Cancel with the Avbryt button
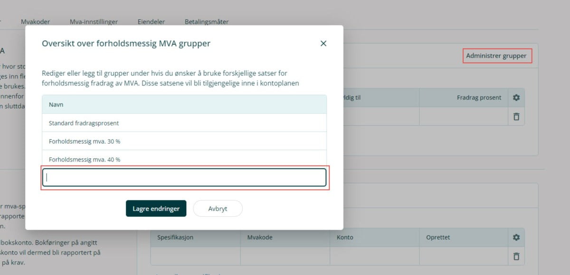The image size is (570, 275). pos(218,209)
